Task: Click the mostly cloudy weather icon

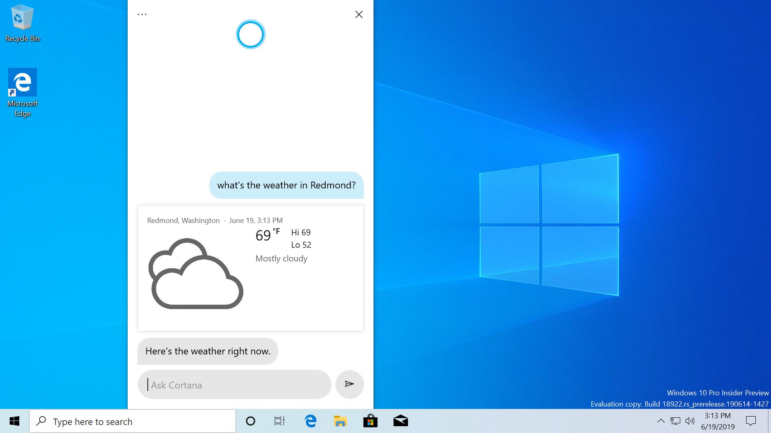Action: pos(196,274)
